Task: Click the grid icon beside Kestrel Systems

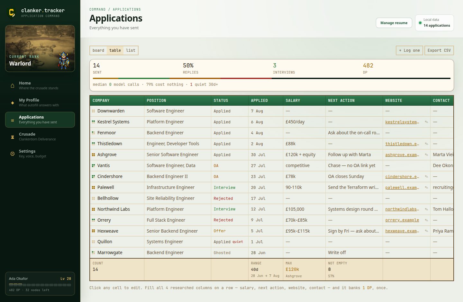Action: tap(94, 122)
